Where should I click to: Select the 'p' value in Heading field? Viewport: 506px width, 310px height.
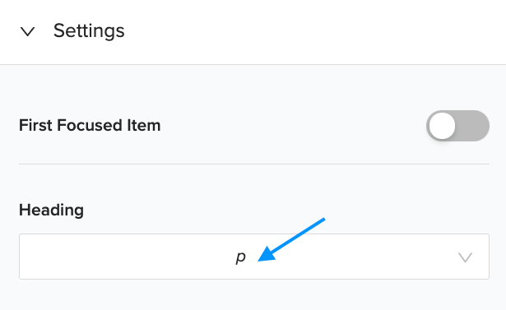click(x=241, y=257)
